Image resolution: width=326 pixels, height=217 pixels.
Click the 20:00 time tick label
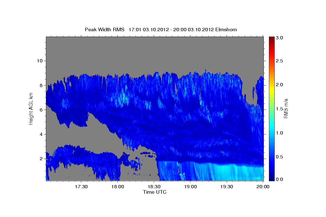263,187
